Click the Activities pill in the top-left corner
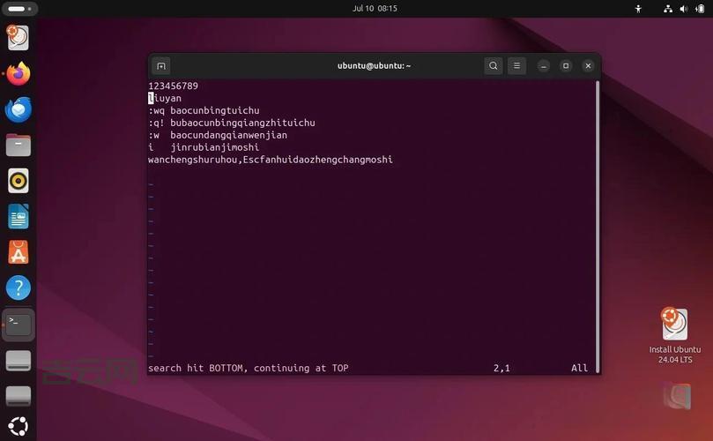 pos(17,9)
